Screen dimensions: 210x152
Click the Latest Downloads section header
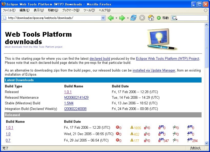[103, 80]
